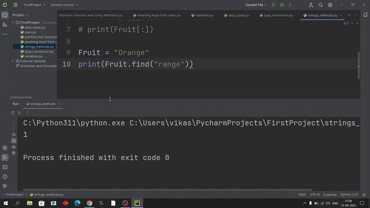Close the strings_methods.py editor tab
370x208 pixels.
click(x=341, y=16)
